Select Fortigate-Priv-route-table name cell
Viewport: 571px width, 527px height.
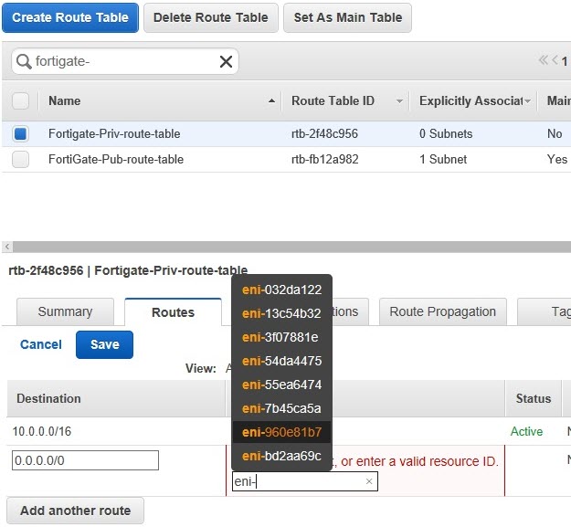click(114, 133)
